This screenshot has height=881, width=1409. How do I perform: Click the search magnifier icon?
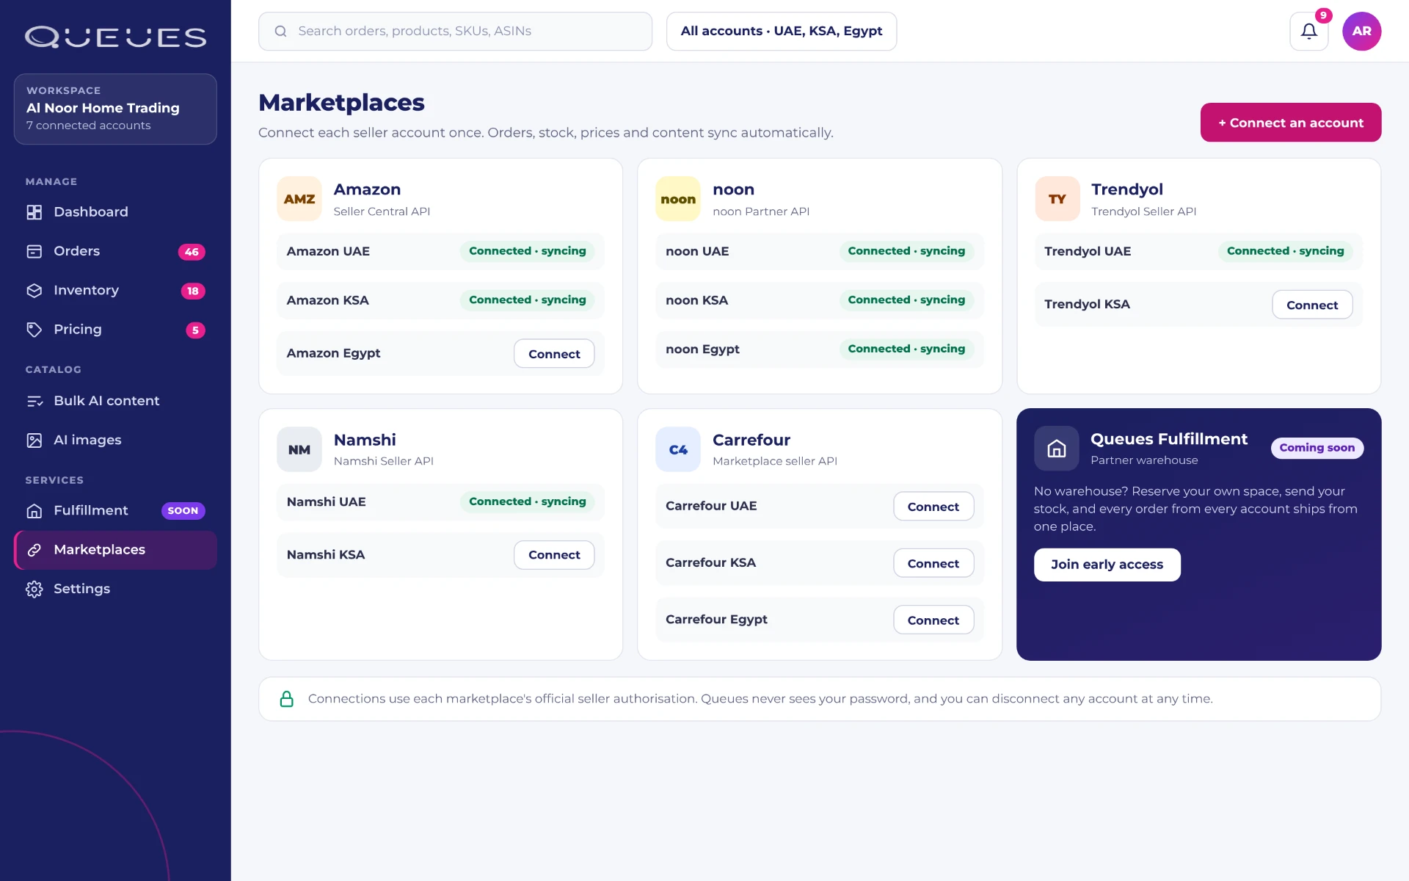point(280,31)
